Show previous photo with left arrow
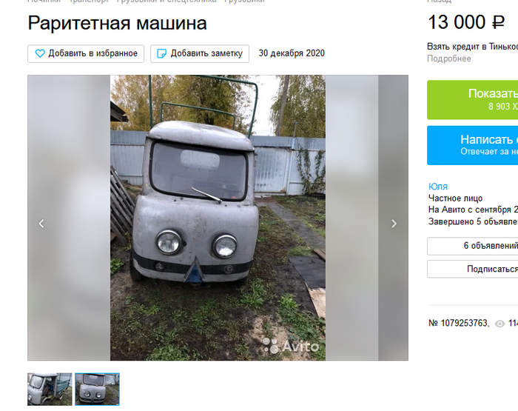The width and height of the screenshot is (518, 411). pyautogui.click(x=41, y=224)
